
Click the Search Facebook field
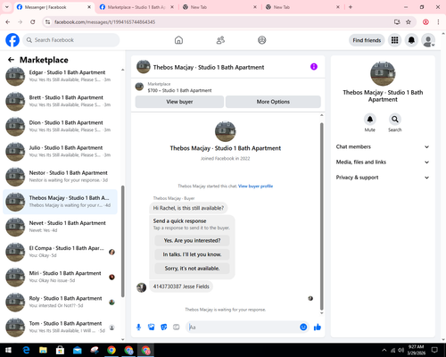tap(71, 40)
